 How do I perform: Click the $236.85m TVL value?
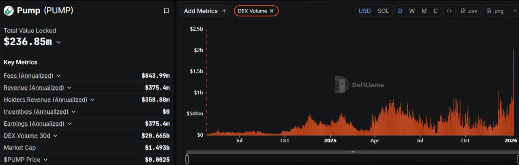28,42
